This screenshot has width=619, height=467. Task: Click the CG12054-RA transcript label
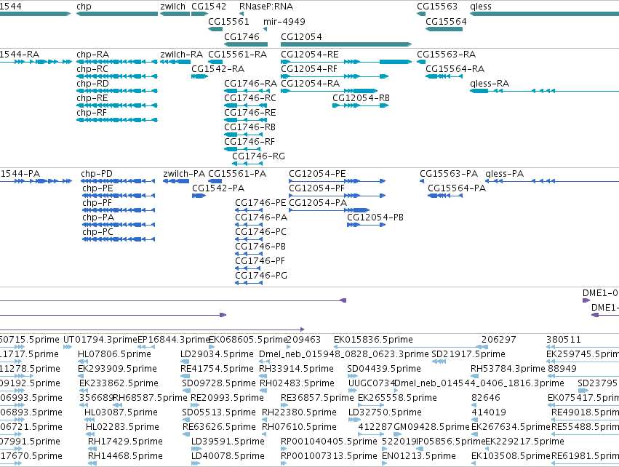click(x=311, y=84)
